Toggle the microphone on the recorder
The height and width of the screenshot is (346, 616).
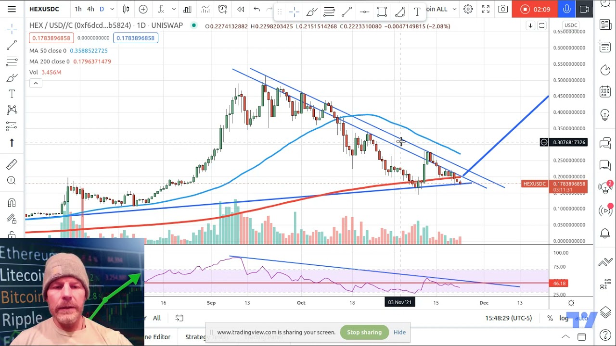(567, 9)
